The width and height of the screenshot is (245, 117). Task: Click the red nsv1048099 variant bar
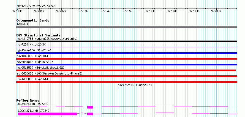(x=127, y=59)
